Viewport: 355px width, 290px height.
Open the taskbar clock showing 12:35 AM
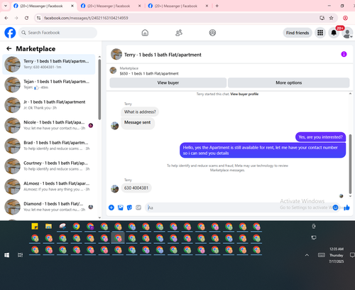pos(337,255)
